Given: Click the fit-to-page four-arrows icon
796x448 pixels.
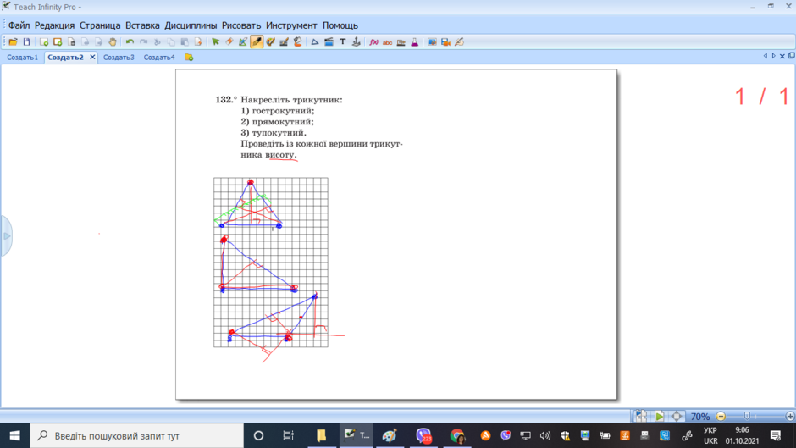Looking at the screenshot, I should pyautogui.click(x=677, y=417).
